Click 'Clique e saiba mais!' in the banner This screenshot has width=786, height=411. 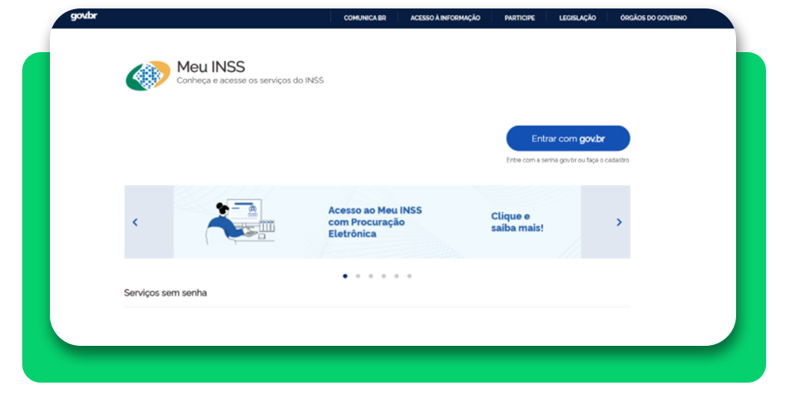[x=517, y=222]
